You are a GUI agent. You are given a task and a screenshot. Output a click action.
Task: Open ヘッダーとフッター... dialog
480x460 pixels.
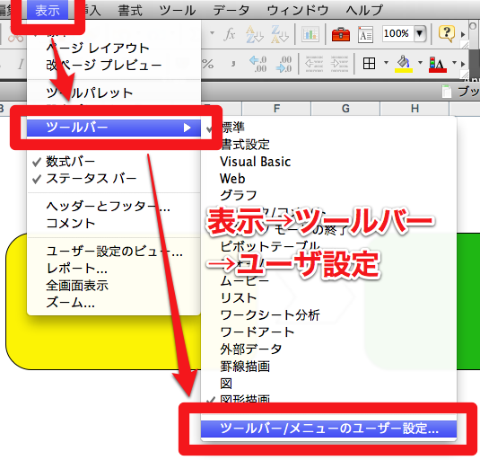pos(114,207)
